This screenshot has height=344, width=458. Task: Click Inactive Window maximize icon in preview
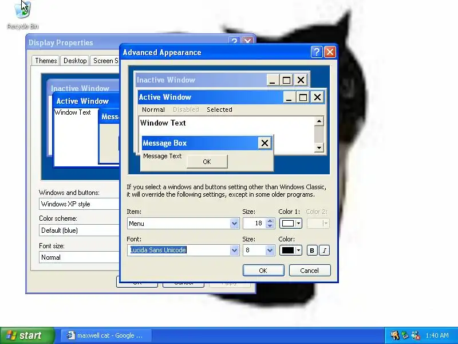[286, 80]
